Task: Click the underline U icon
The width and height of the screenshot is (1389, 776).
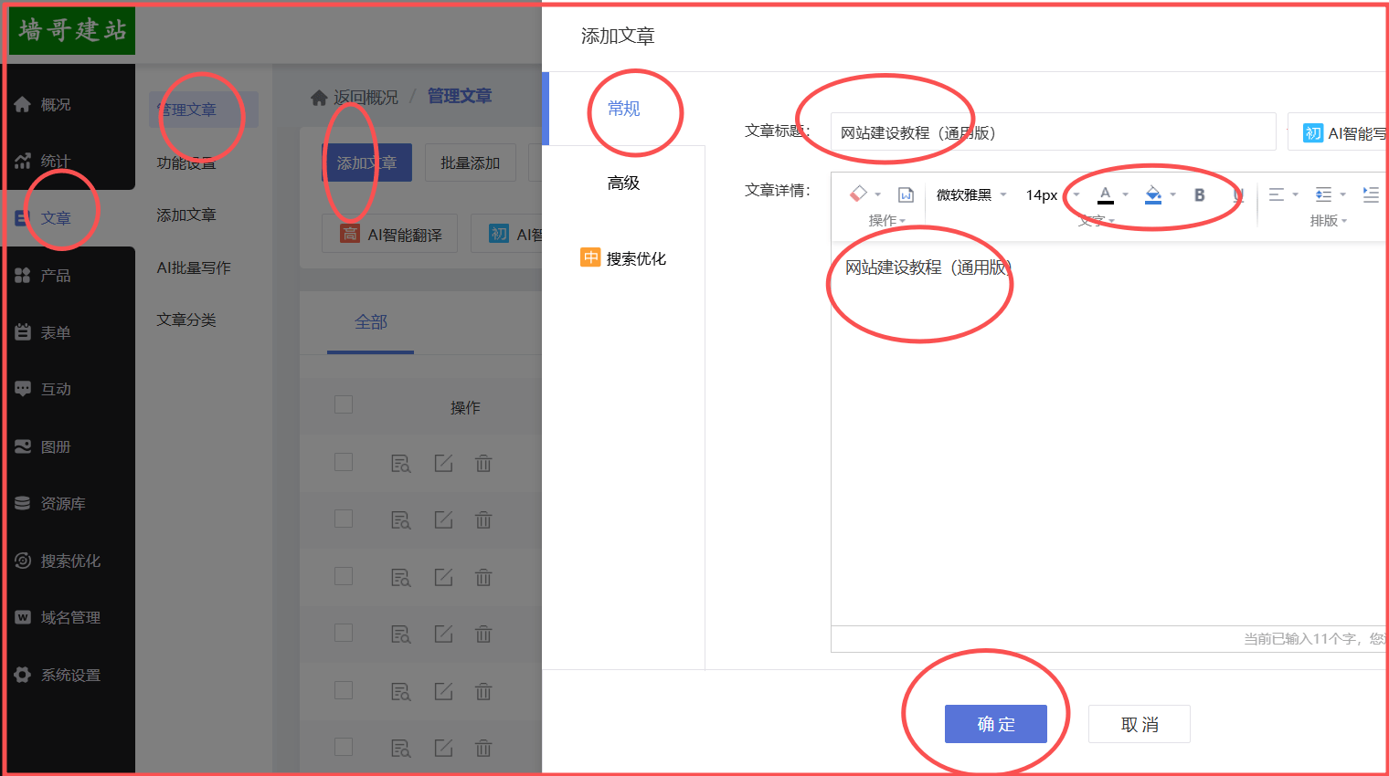Action: pos(1238,194)
